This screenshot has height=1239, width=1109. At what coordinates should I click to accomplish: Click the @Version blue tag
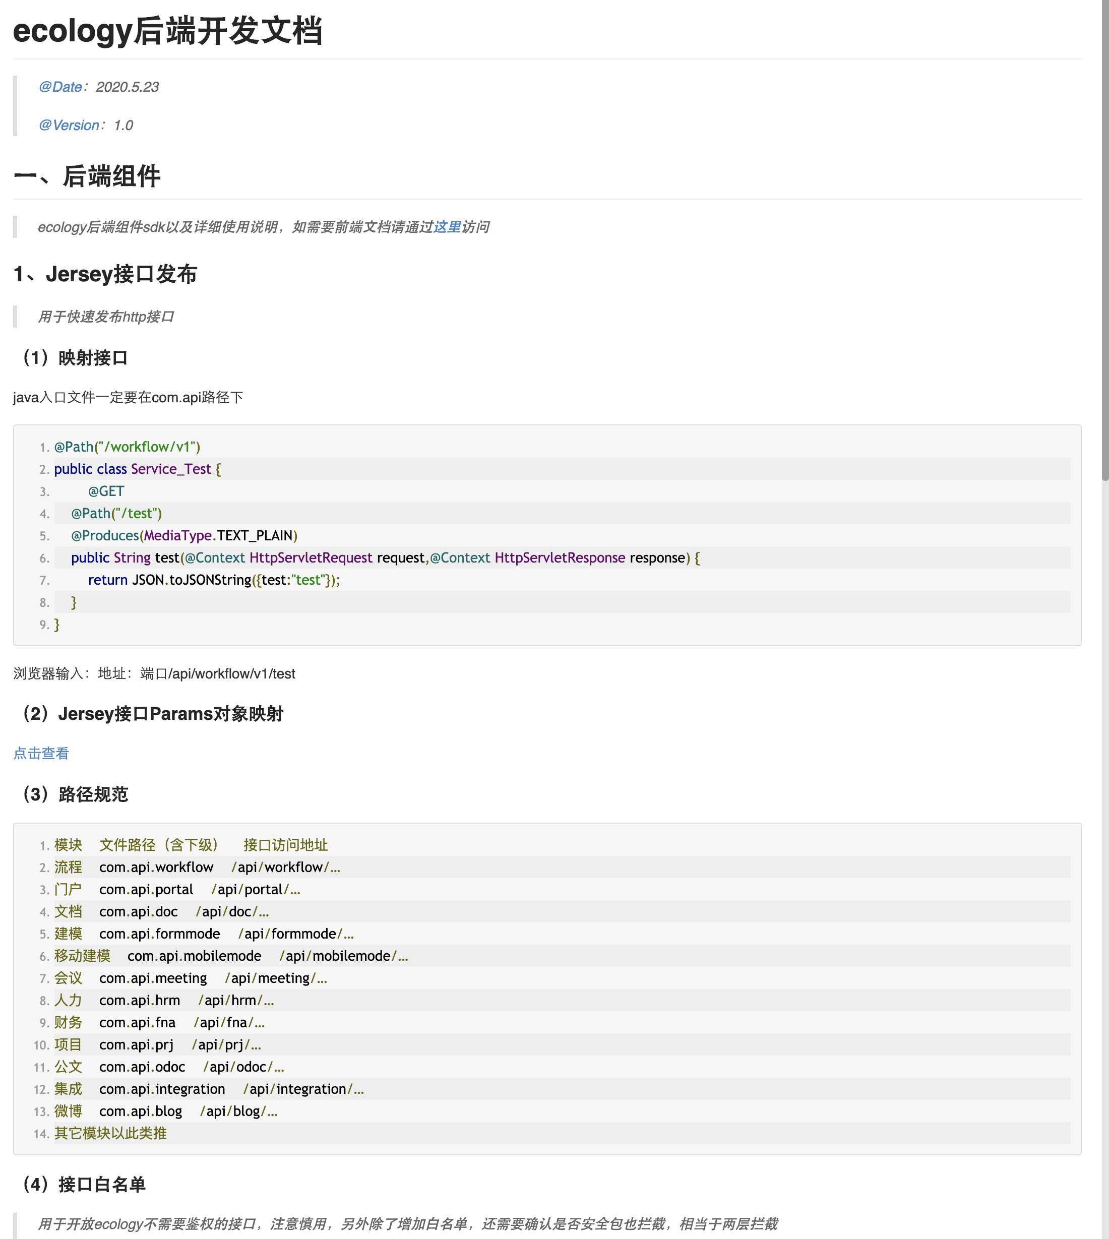coord(68,126)
